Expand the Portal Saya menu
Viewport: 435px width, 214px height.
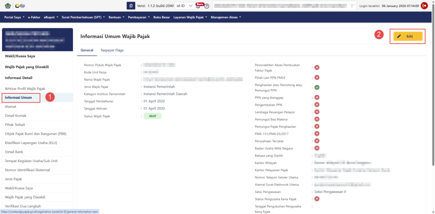(x=14, y=17)
